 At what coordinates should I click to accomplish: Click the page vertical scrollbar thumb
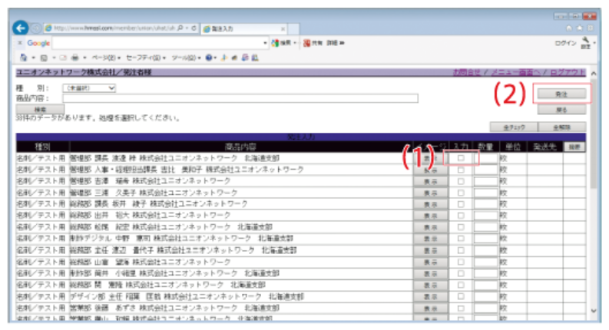593,134
